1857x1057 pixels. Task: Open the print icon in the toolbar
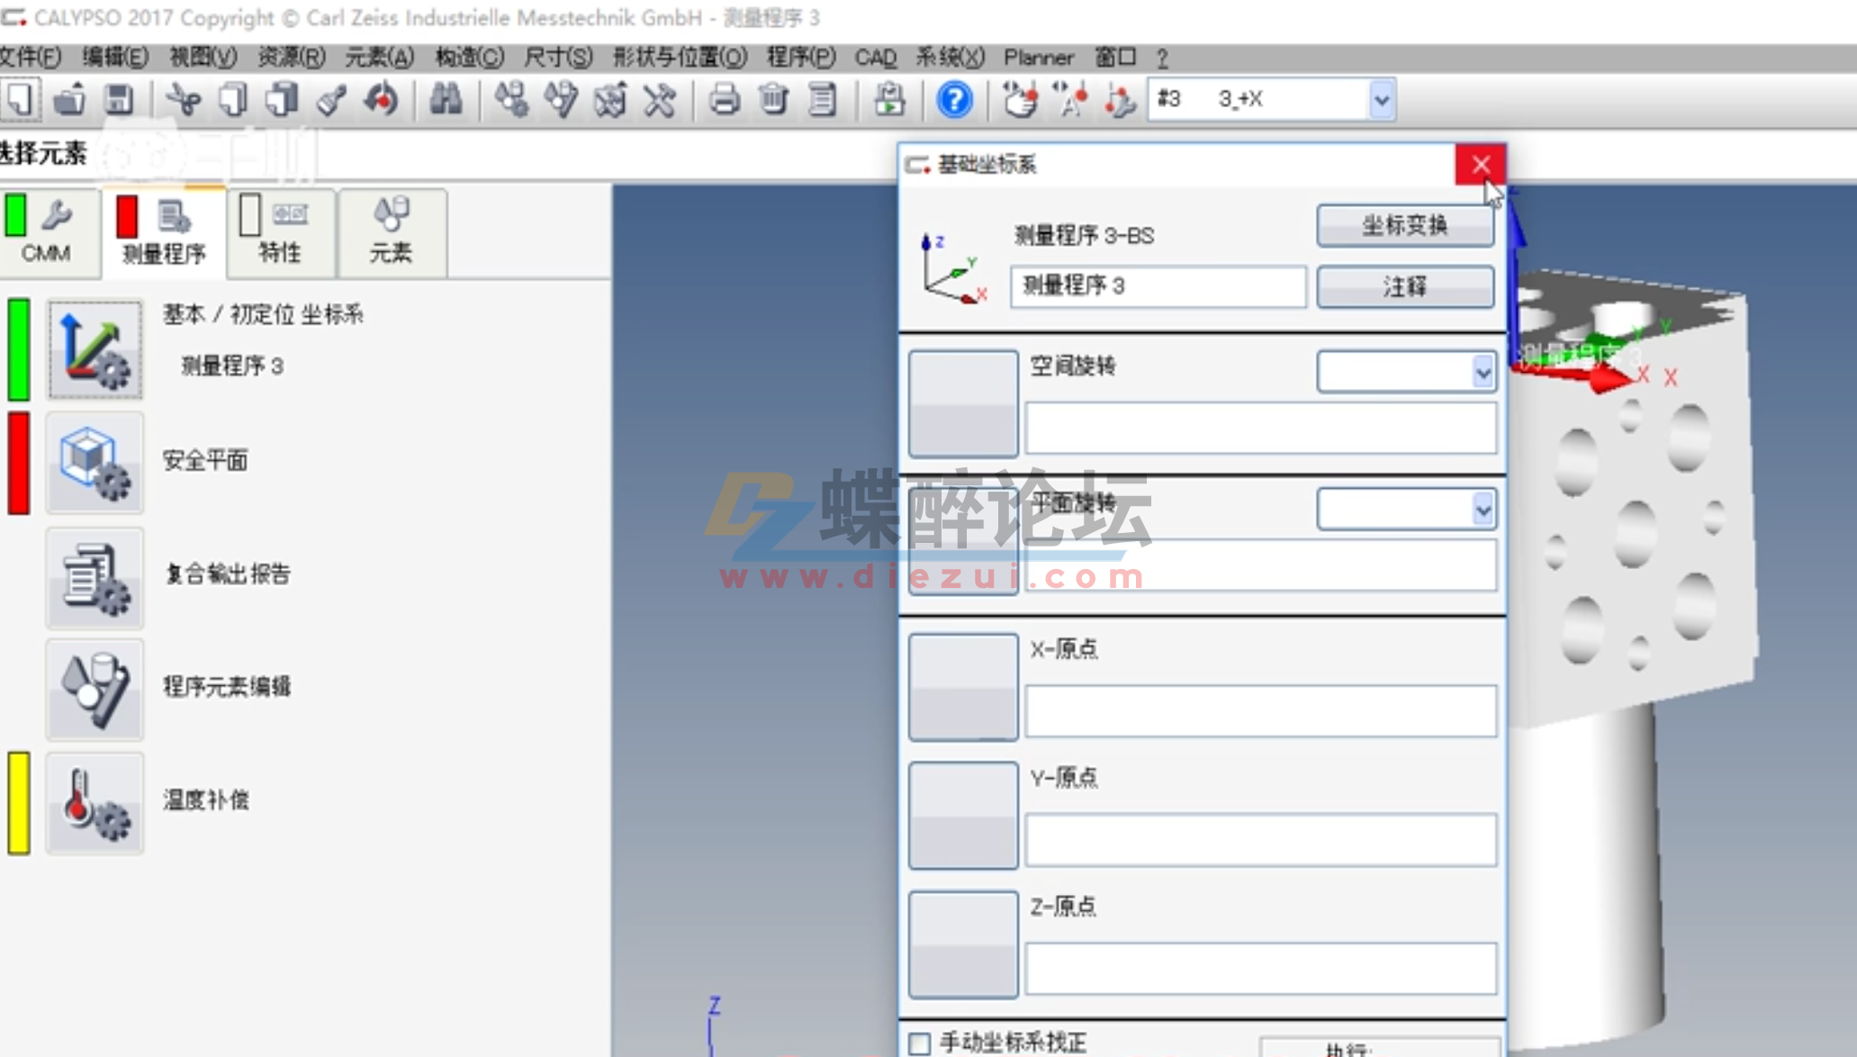pos(726,99)
